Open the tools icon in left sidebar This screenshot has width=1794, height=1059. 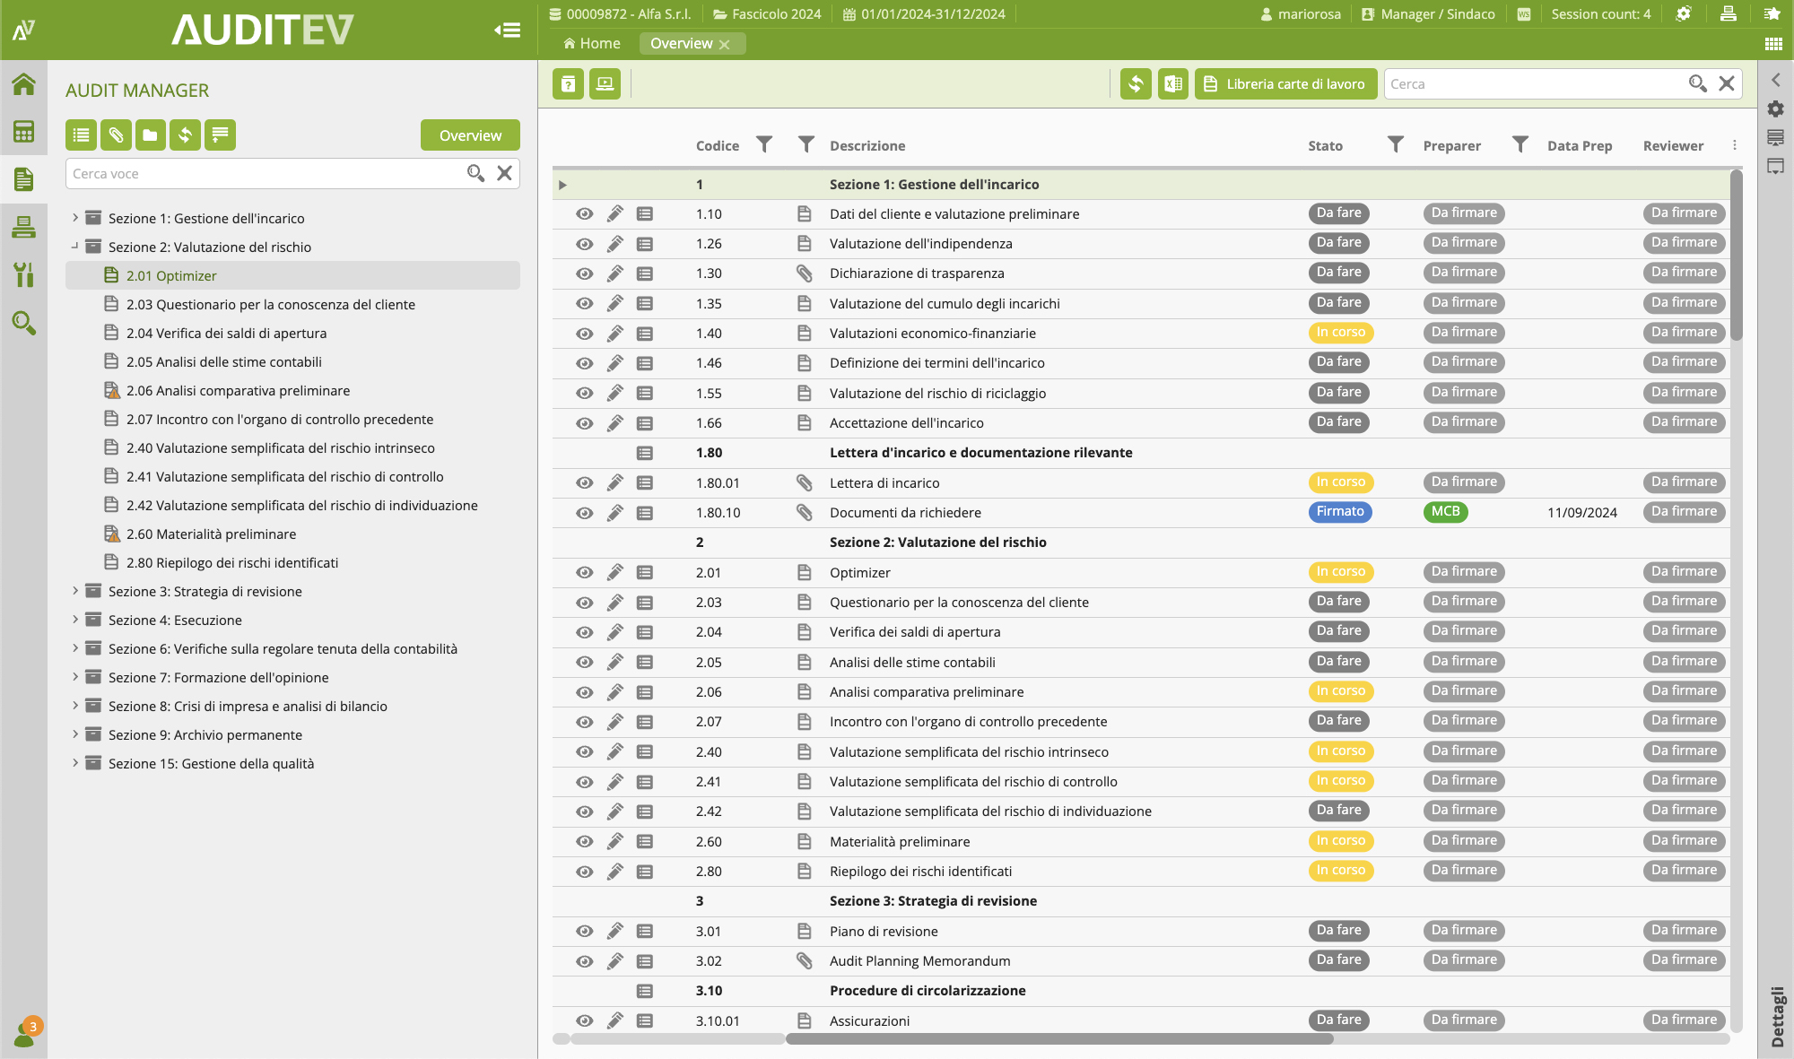coord(23,274)
